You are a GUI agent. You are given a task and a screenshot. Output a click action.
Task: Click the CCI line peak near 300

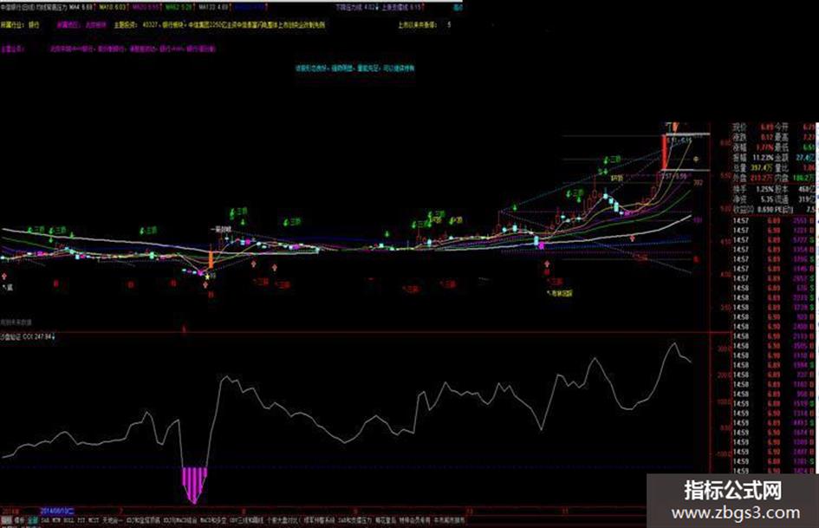coord(673,344)
